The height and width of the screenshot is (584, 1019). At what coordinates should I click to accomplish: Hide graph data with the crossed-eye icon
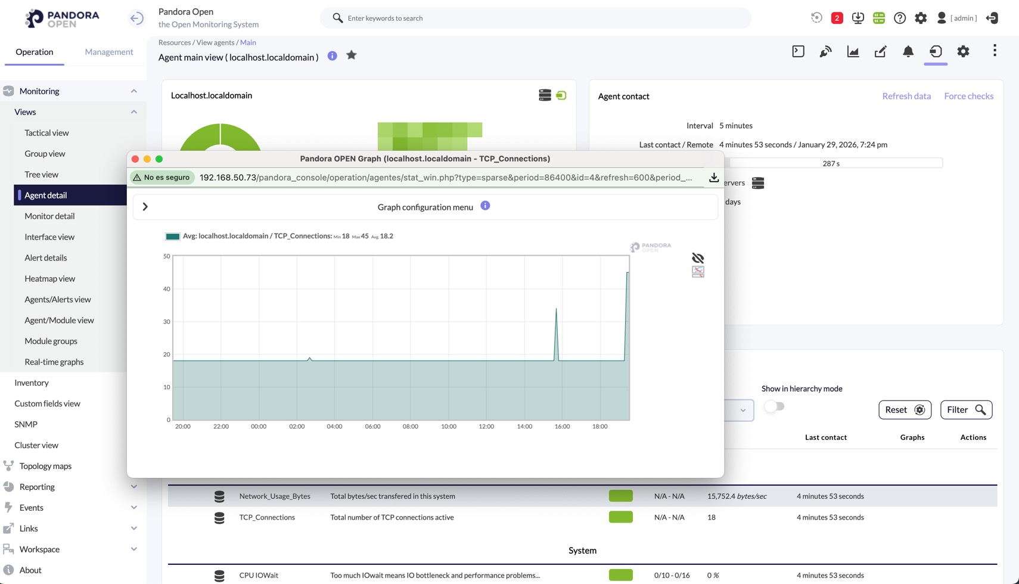tap(698, 258)
